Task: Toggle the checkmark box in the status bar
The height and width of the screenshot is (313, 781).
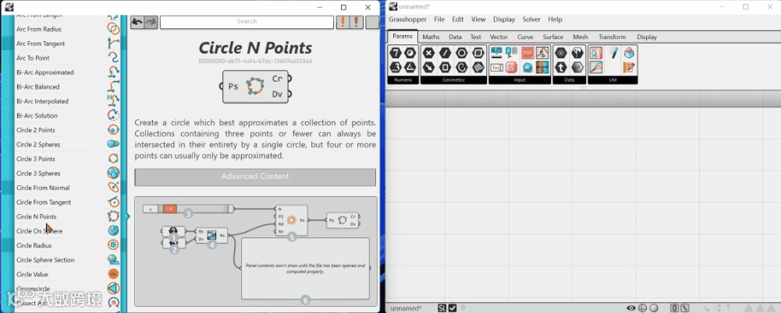Action: pos(453,308)
